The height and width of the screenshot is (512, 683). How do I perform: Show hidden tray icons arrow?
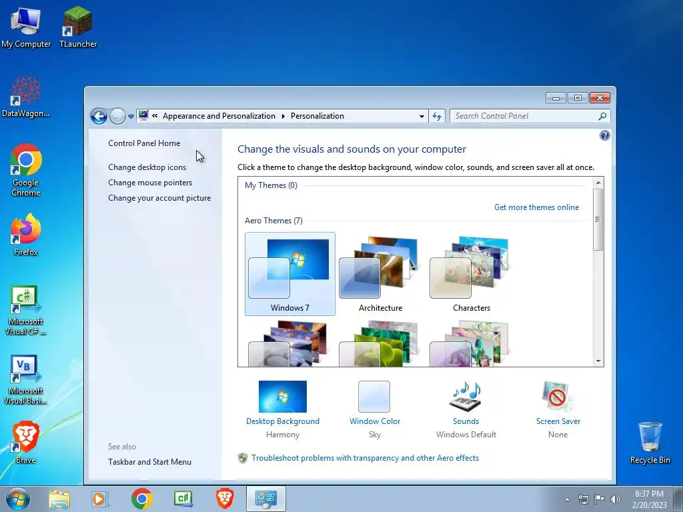coord(567,499)
